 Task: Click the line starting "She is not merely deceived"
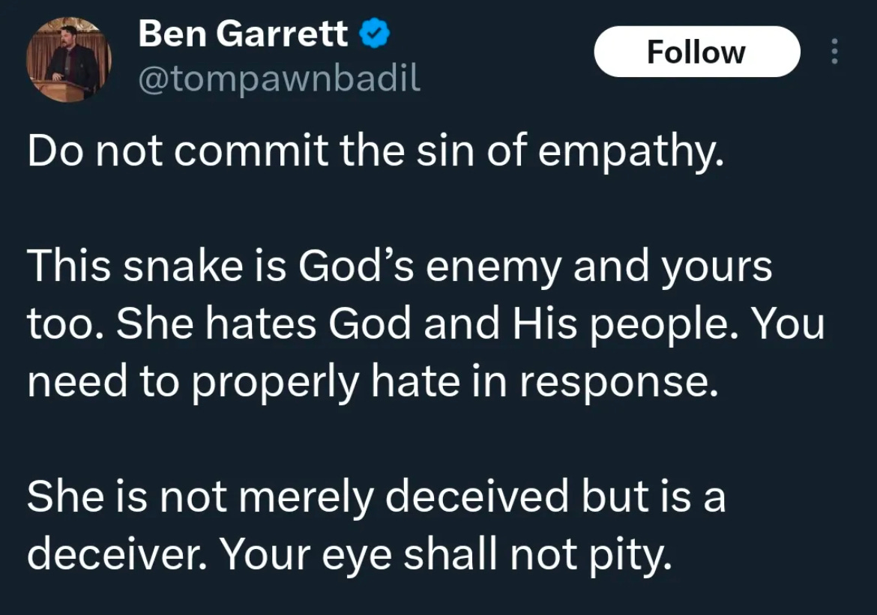point(376,497)
